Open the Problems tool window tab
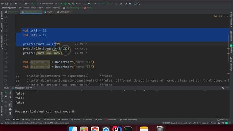The image size is (233, 131). [x=50, y=120]
